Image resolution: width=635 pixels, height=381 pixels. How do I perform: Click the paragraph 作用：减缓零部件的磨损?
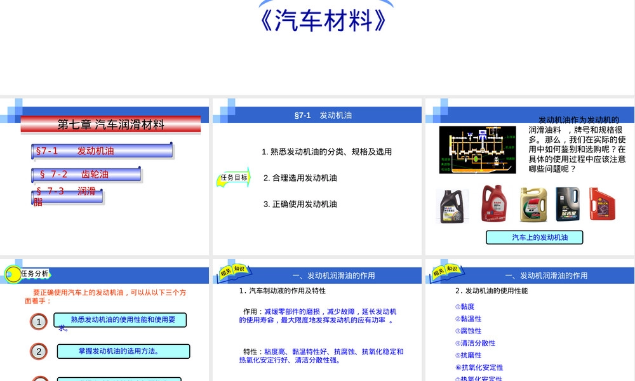click(x=318, y=316)
